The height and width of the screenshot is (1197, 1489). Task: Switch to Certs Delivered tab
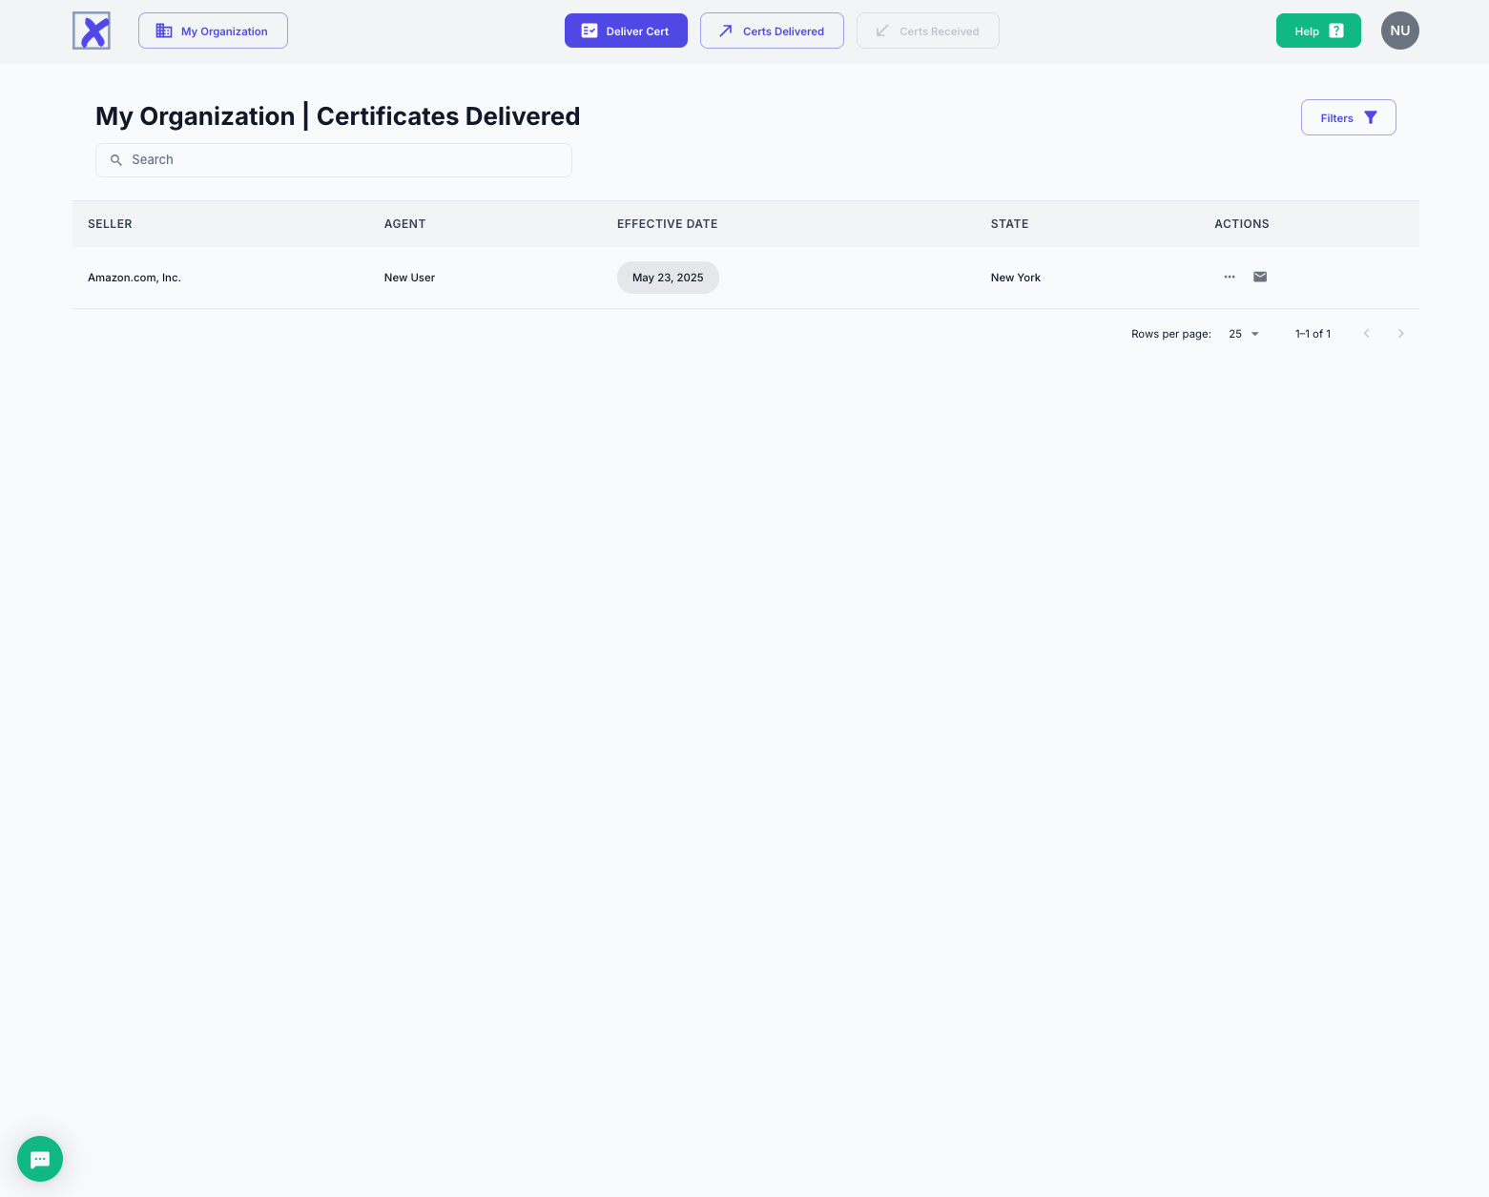coord(772,31)
